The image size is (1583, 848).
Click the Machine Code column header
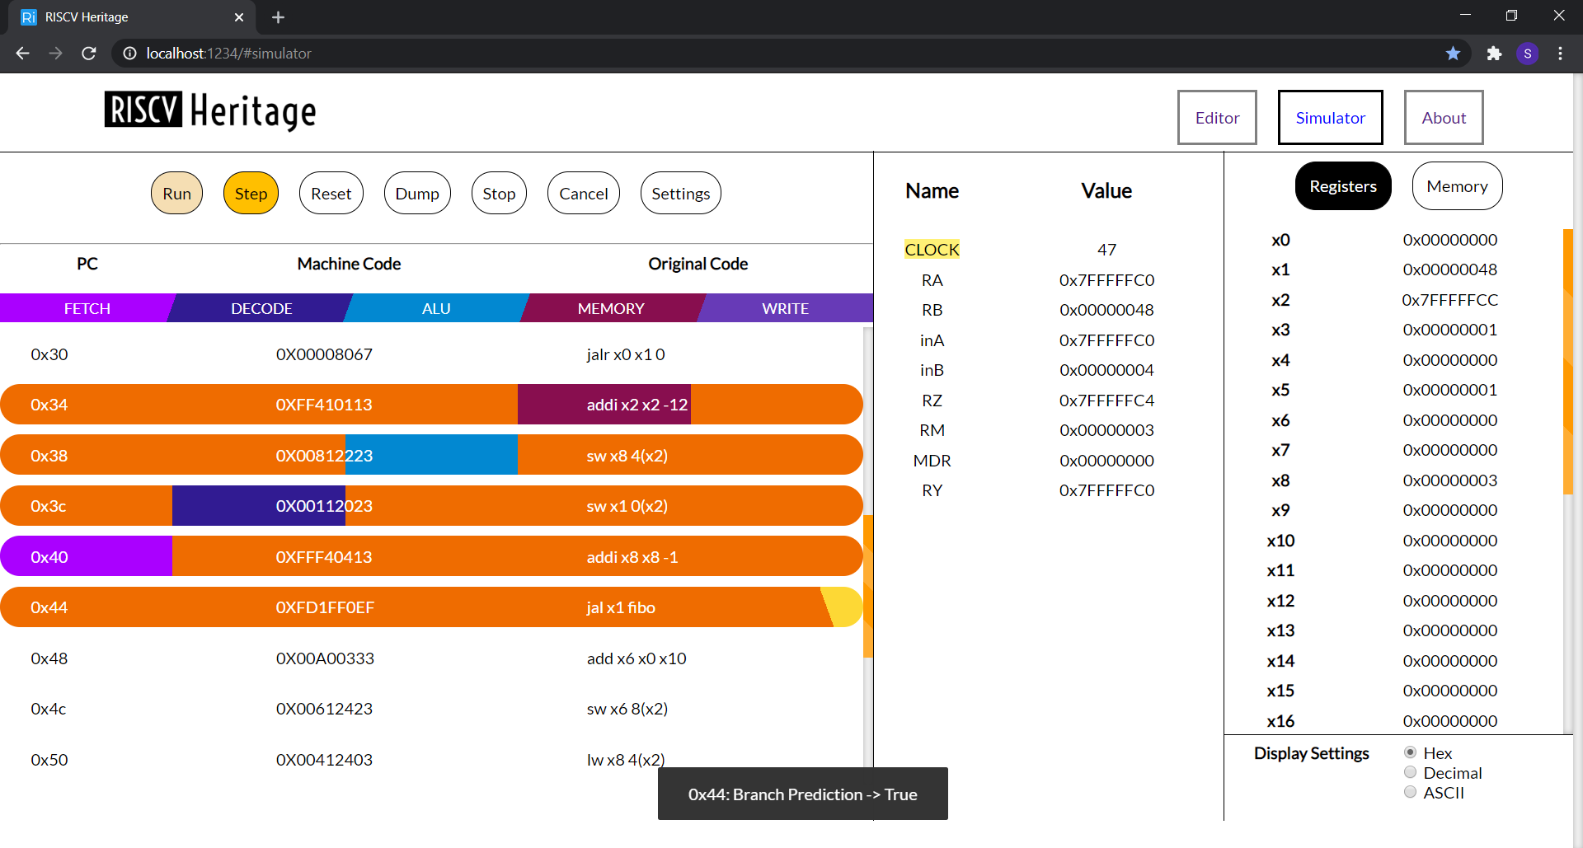coord(349,264)
